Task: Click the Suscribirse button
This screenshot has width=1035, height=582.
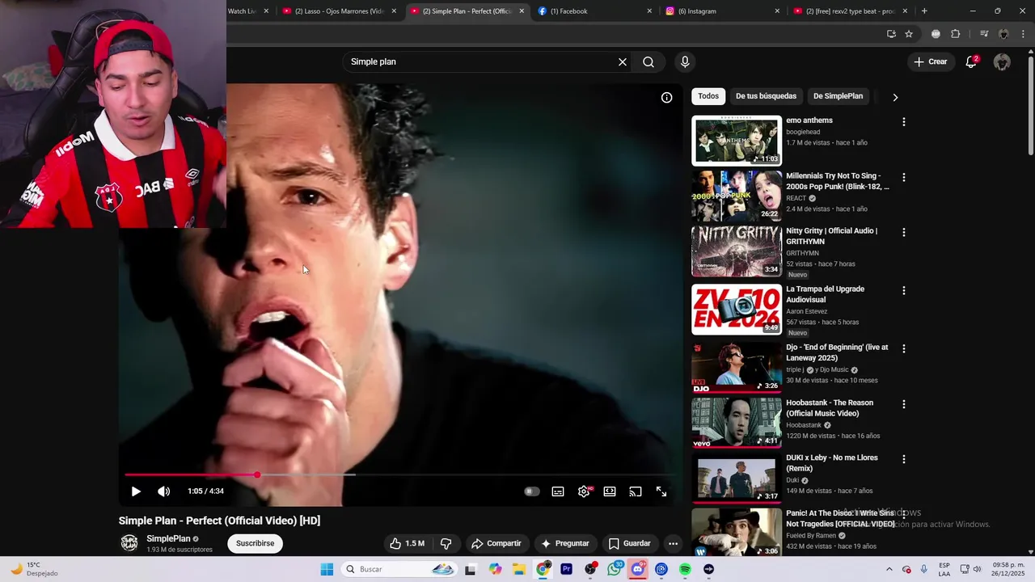Action: point(255,543)
